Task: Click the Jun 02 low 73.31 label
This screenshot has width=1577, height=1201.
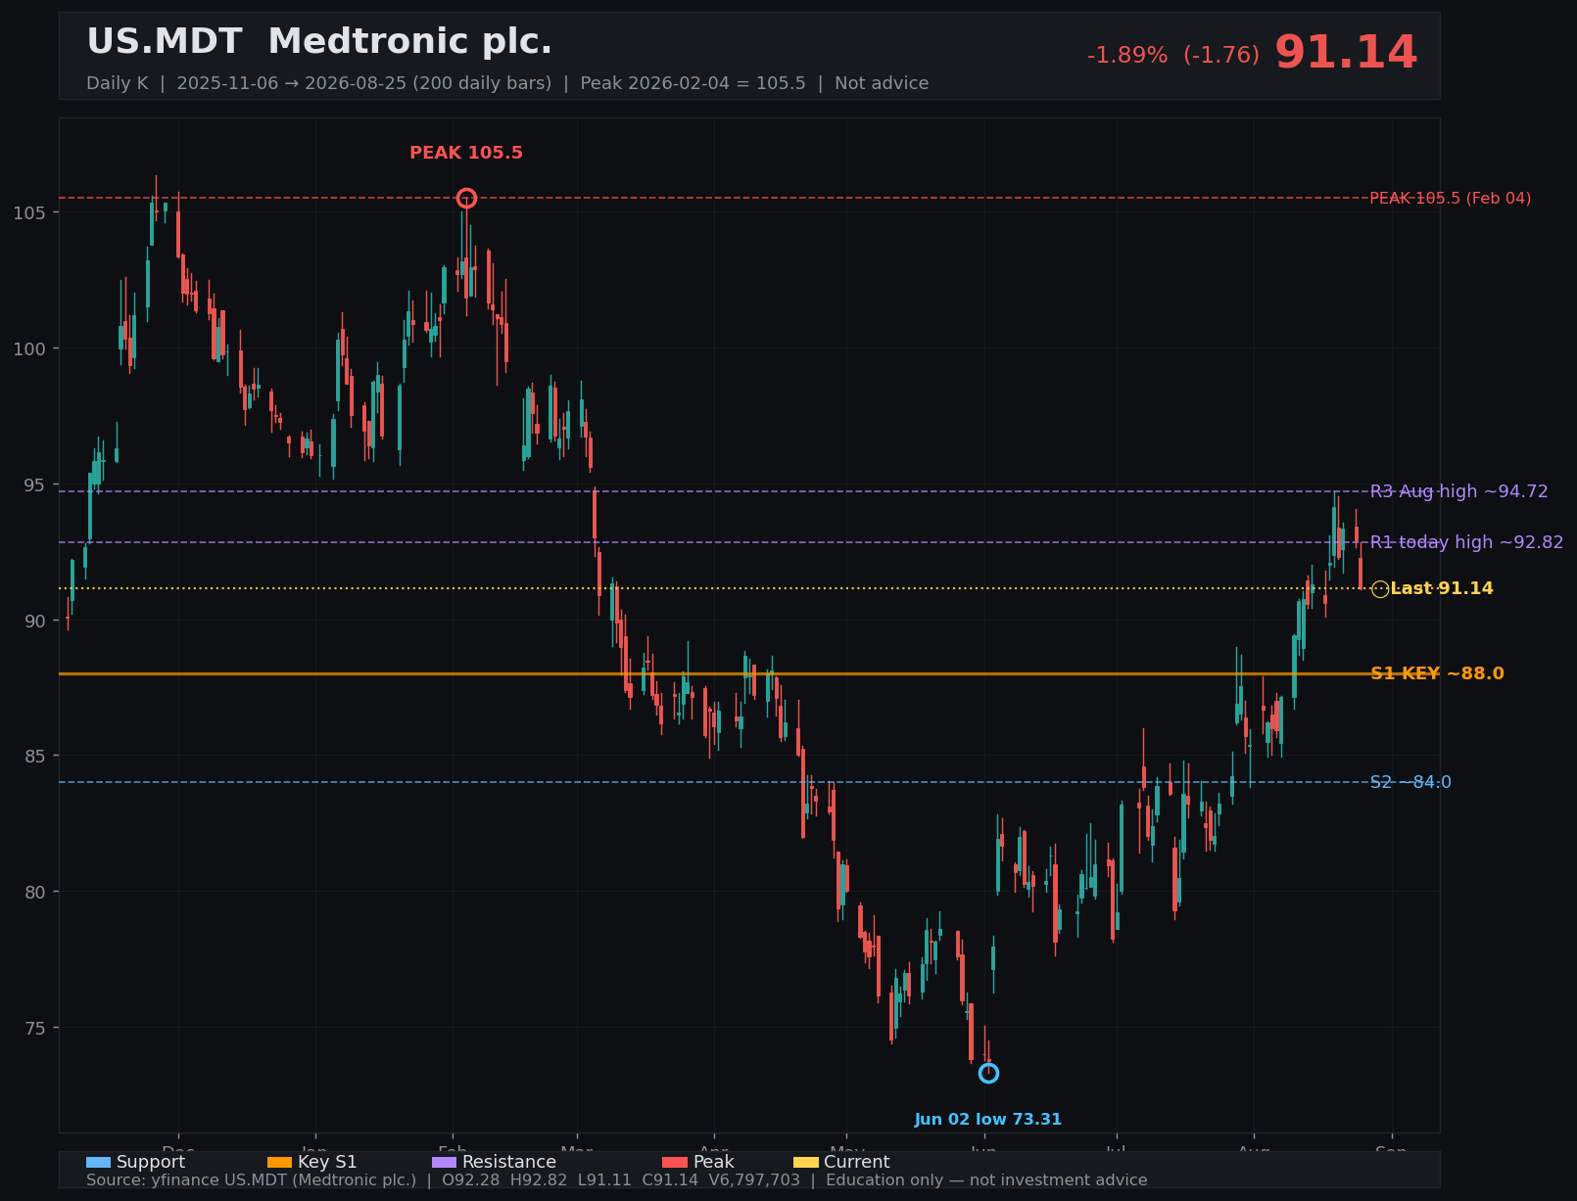Action: [988, 1120]
